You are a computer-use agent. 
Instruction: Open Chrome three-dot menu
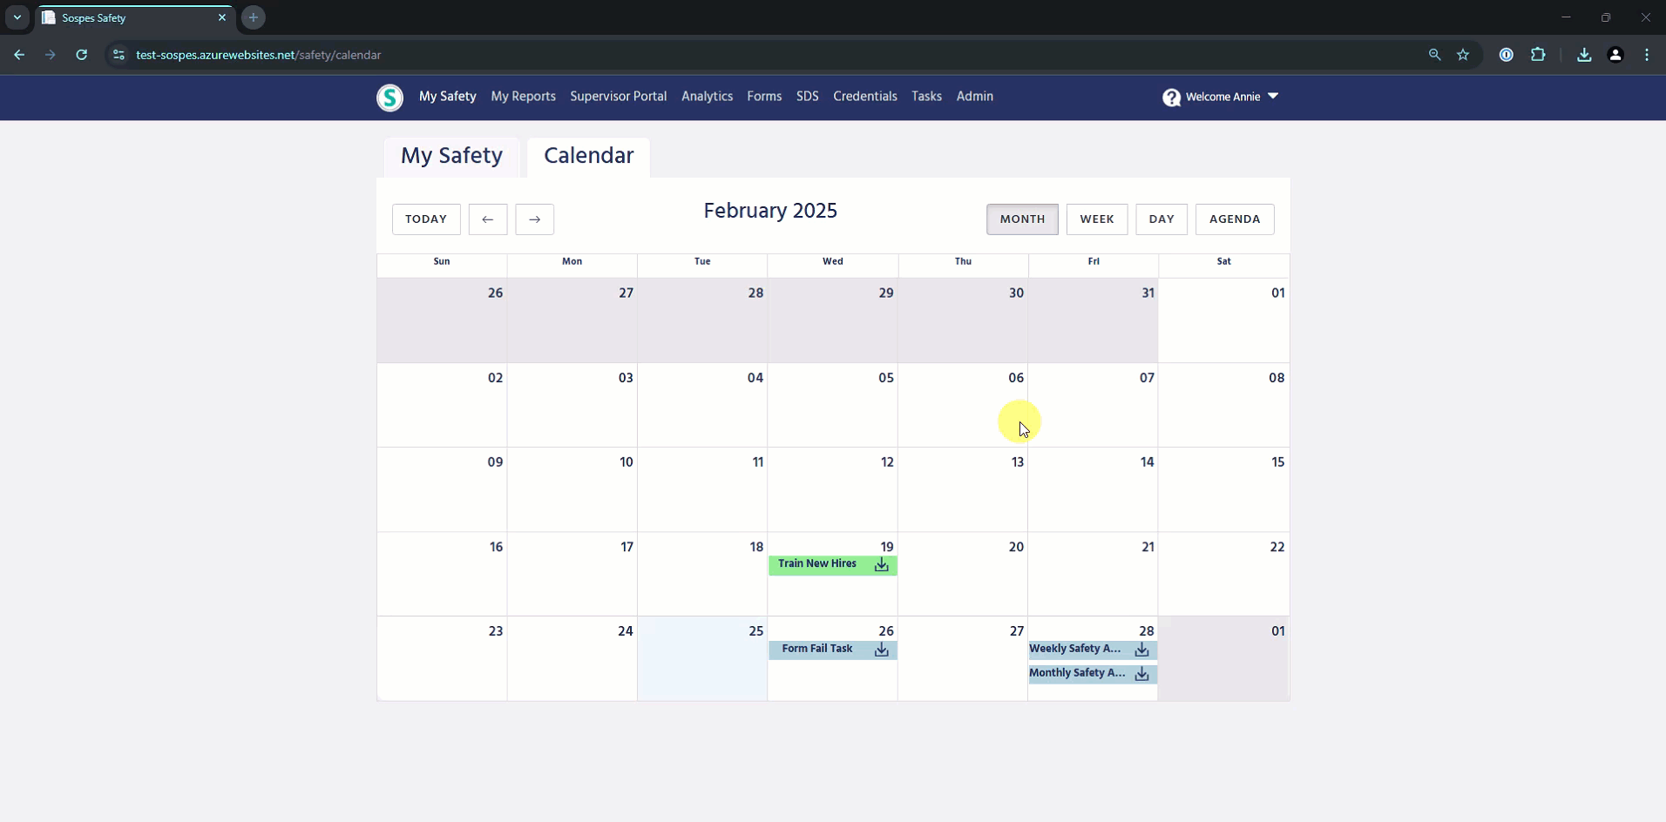click(x=1647, y=55)
